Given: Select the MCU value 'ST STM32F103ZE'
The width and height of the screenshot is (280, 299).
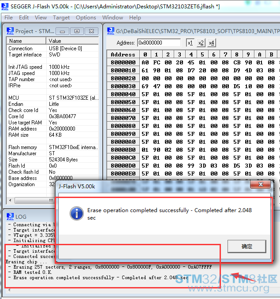Looking at the screenshot, I should [x=74, y=98].
